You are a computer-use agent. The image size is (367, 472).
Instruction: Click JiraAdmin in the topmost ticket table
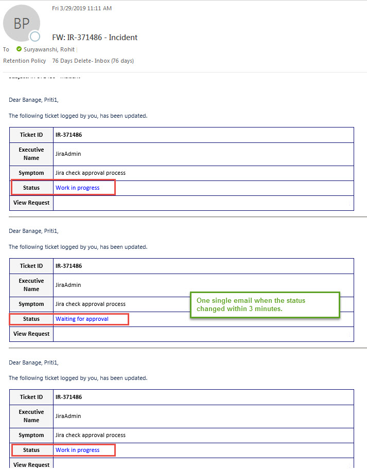click(68, 154)
